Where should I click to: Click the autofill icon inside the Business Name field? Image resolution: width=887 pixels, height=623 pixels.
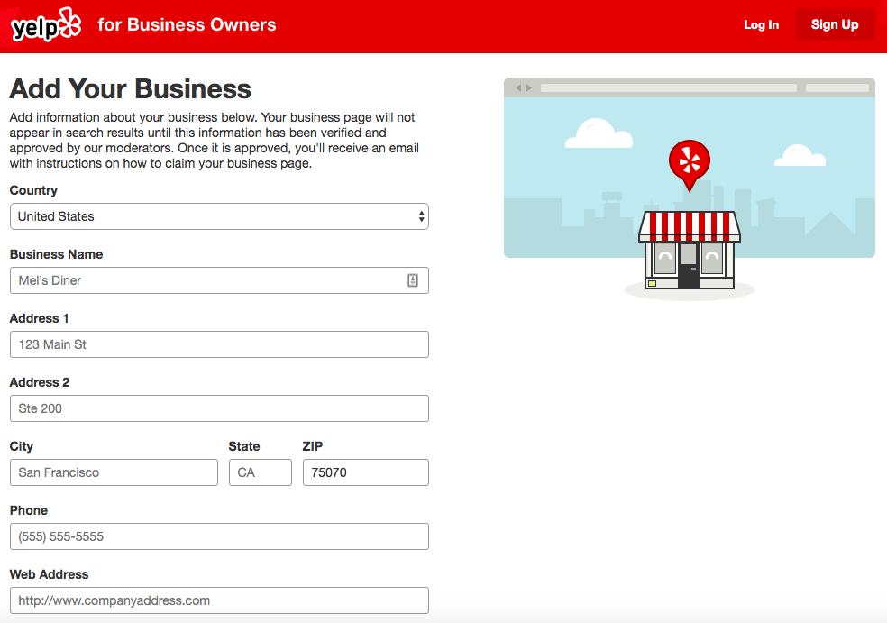(x=414, y=280)
